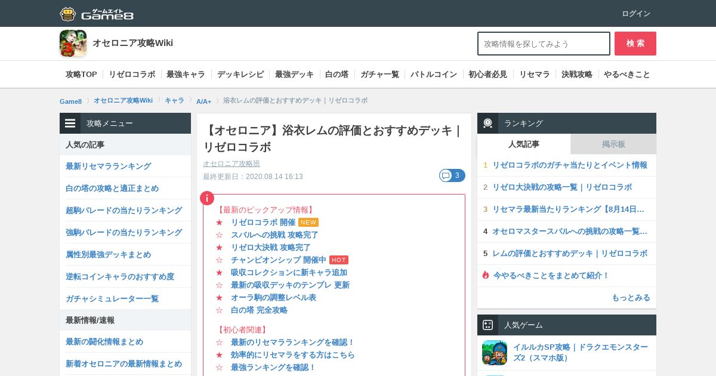Open 最新の闘化情報まとめ sidebar link
716x376 pixels.
(104, 341)
